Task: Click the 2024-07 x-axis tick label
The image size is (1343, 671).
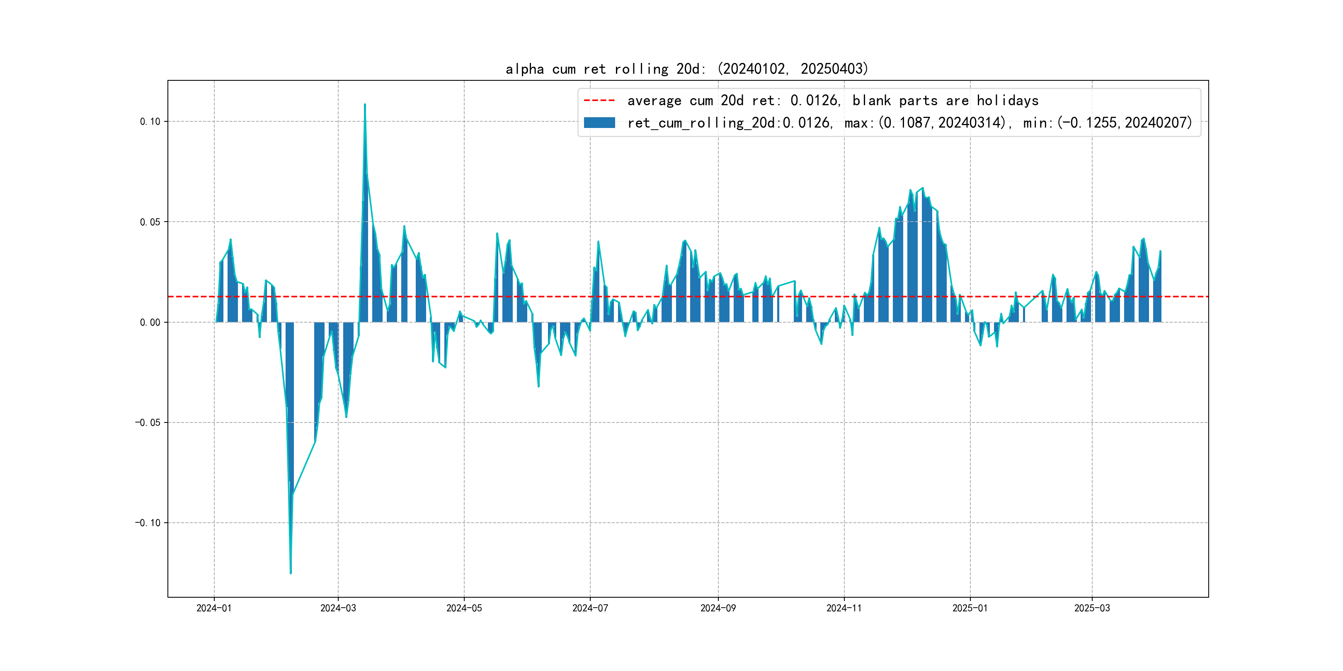Action: [x=590, y=608]
